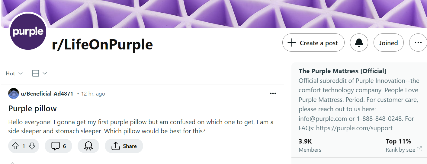Open the card view layout dropdown
Screen dimensions: 427x164
40,74
